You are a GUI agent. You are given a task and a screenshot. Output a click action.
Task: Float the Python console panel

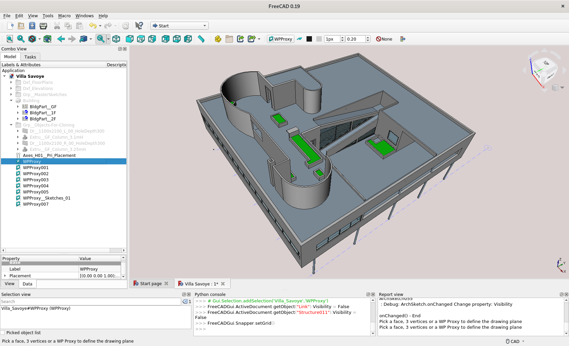pos(368,295)
